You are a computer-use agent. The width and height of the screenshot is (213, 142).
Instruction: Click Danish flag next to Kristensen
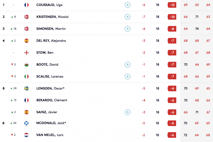(x=27, y=17)
